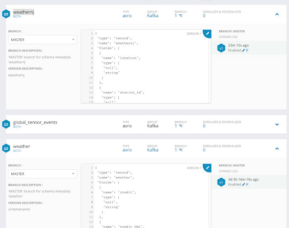Click the v1 hexagon badge for weather schema

point(221,182)
